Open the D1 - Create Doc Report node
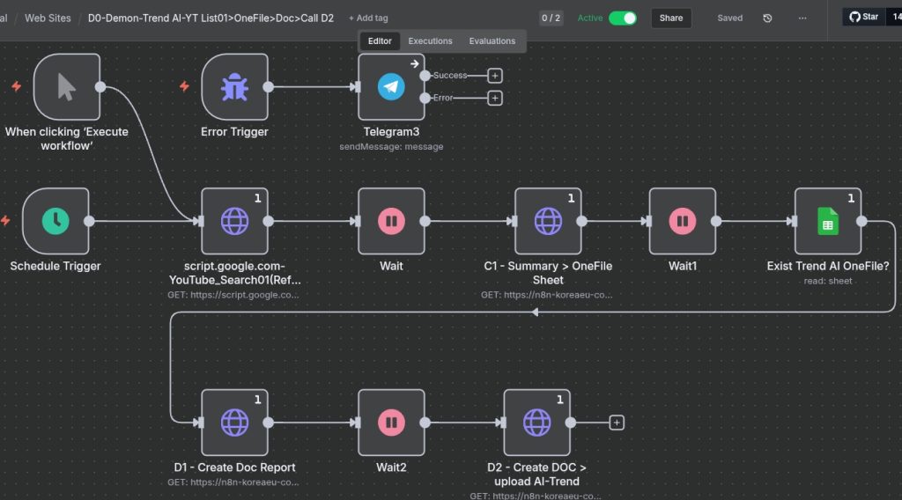 (x=234, y=423)
